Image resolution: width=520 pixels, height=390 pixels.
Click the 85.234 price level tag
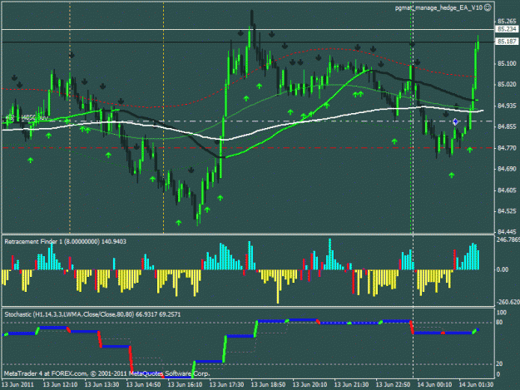pos(507,29)
